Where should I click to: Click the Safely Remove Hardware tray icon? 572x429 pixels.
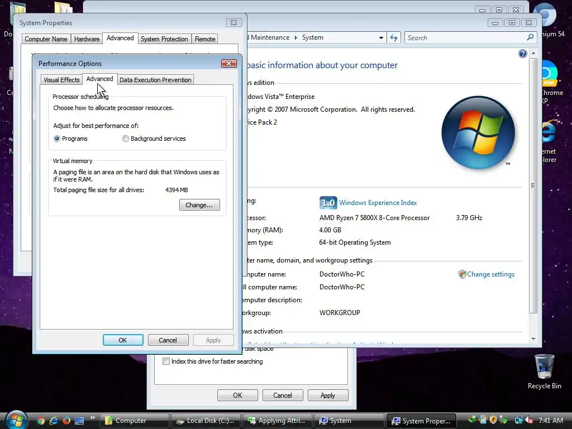[x=503, y=420]
